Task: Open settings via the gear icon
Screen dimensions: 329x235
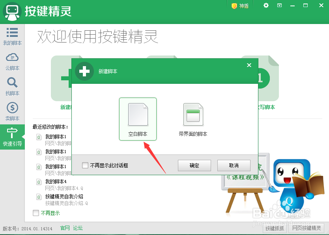Action: tap(266, 6)
